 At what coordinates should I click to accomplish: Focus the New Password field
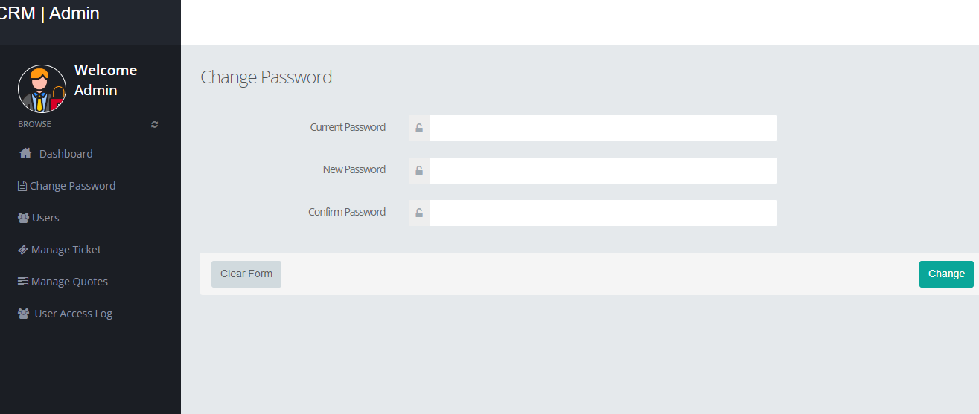[603, 170]
